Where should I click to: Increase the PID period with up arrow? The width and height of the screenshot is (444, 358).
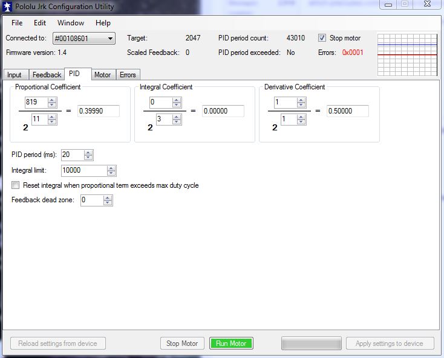point(88,153)
